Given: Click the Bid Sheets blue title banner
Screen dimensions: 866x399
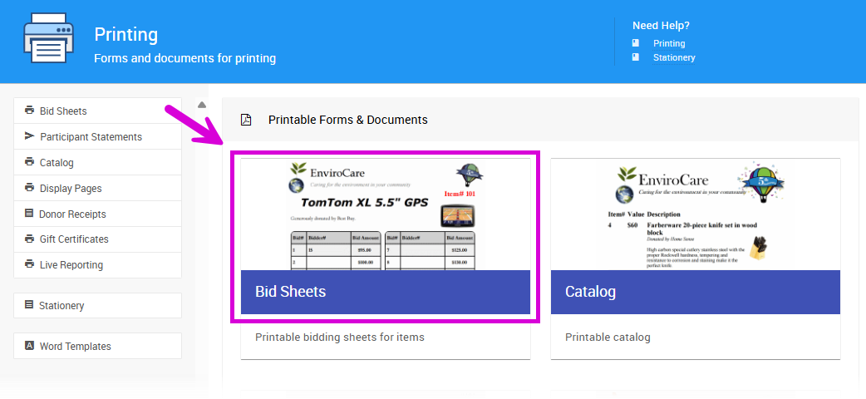Looking at the screenshot, I should tap(386, 292).
